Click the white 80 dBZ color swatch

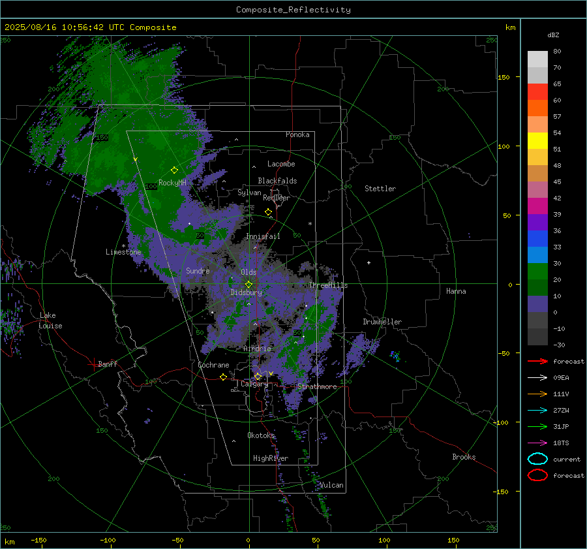(x=537, y=59)
